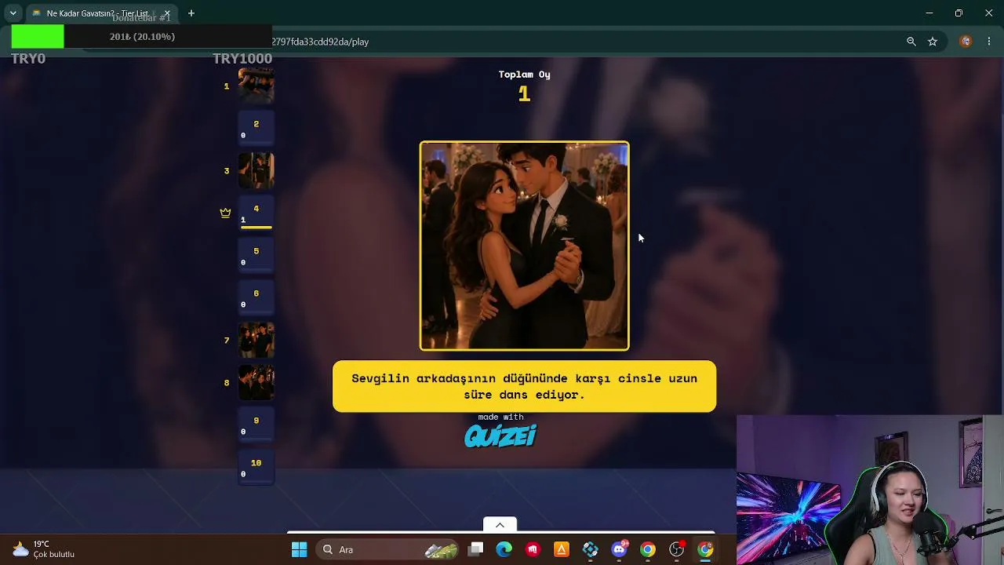The width and height of the screenshot is (1004, 565).
Task: Open the active Chrome profile taskbar icon
Action: tap(705, 550)
